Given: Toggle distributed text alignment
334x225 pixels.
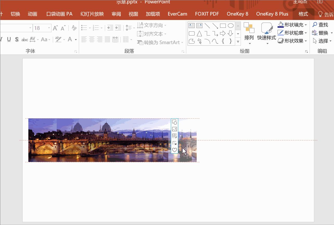Looking at the screenshot, I should 115,39.
